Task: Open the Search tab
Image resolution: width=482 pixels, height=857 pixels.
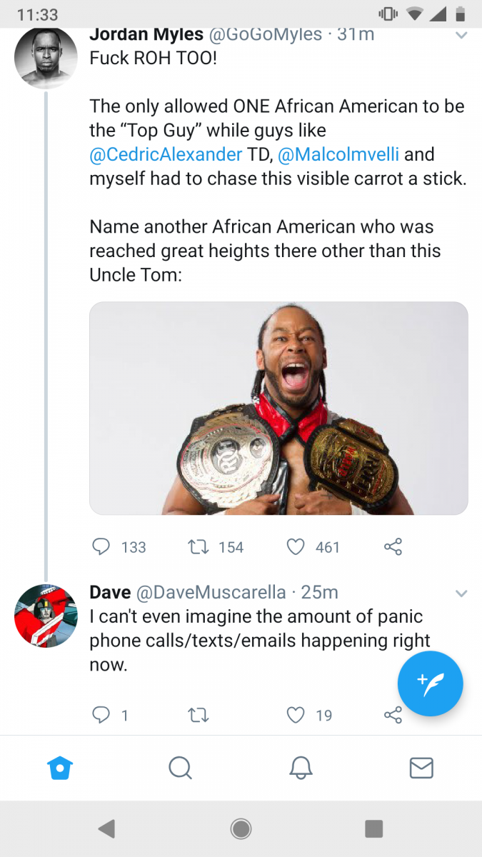Action: 180,768
